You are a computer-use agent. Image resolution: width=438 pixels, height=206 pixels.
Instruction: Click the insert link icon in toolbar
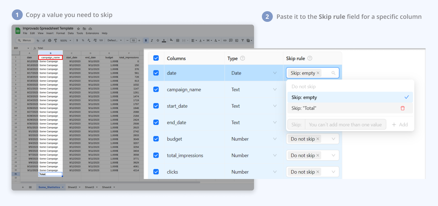tap(225, 40)
